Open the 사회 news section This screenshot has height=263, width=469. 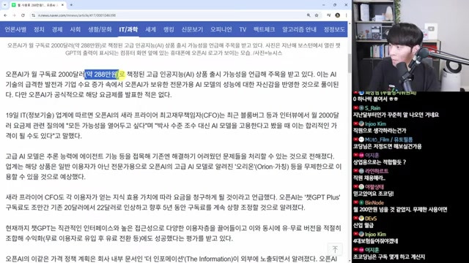point(75,29)
